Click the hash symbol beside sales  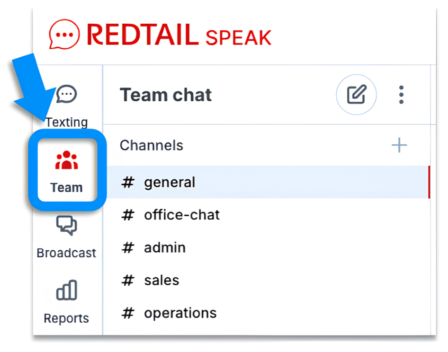coord(128,280)
